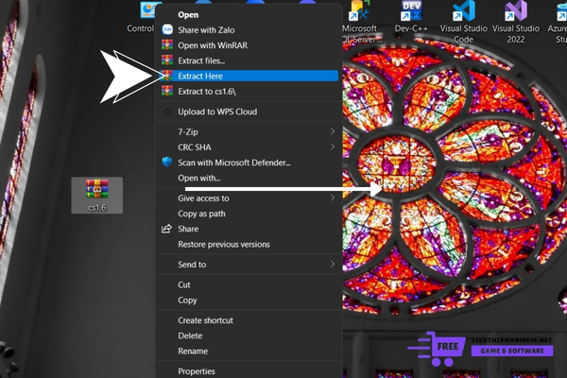
Task: Expand the Send to submenu
Action: point(332,265)
